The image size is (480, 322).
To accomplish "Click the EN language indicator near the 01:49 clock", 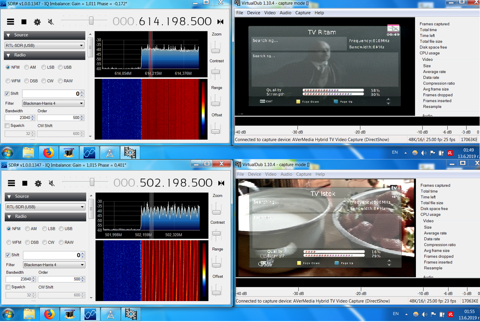I will (x=395, y=153).
